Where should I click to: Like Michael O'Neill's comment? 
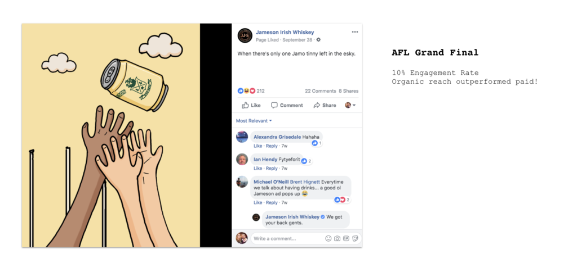pos(257,202)
